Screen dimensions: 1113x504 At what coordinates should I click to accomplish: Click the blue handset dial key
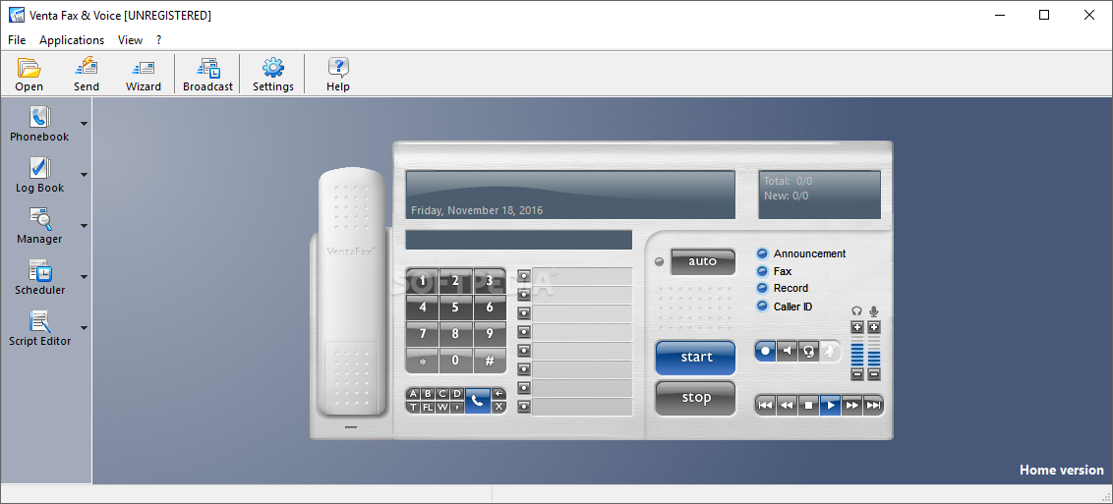[x=478, y=401]
